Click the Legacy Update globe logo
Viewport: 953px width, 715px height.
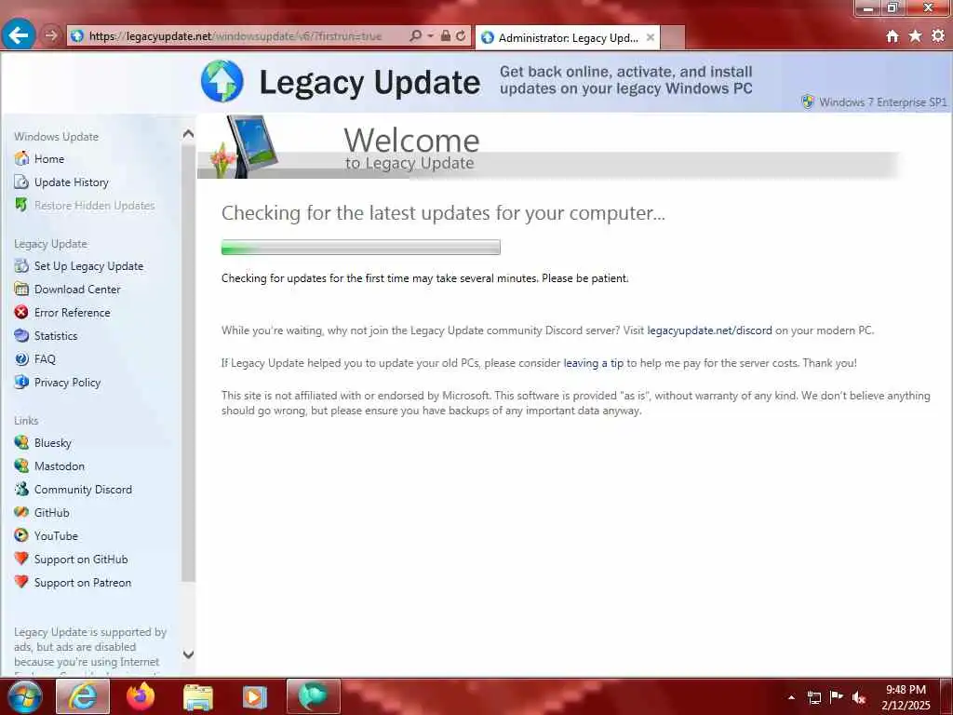221,82
